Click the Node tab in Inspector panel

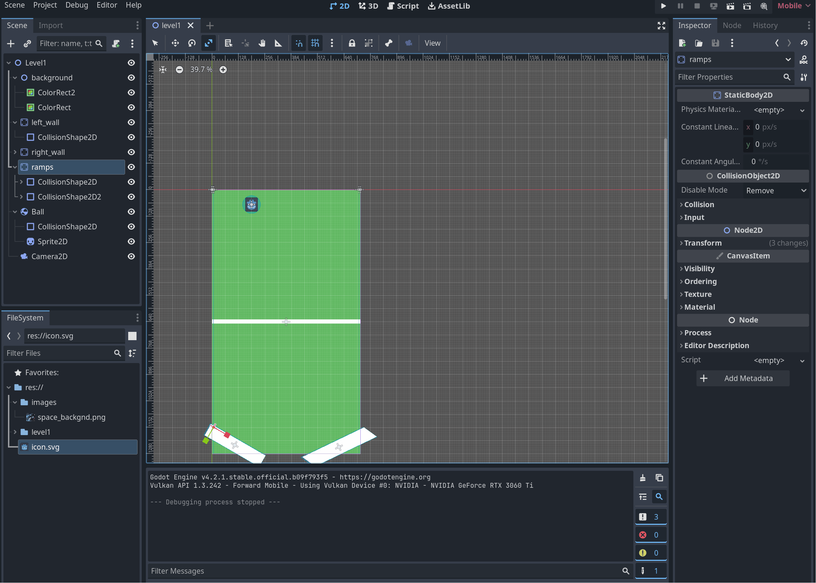(x=731, y=25)
